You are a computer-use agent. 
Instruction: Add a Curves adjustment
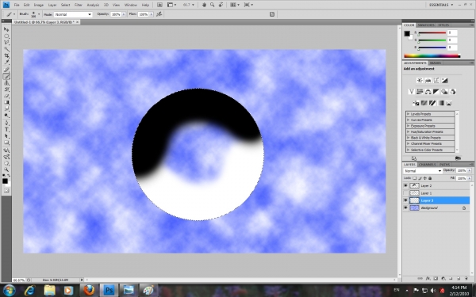[x=436, y=81]
